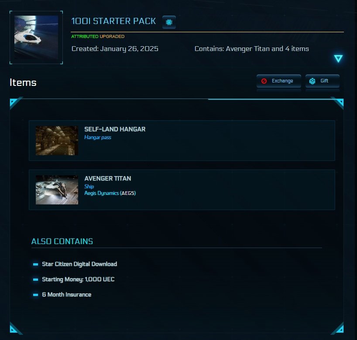This screenshot has height=340, width=357.
Task: Click the gift box icon
Action: (312, 81)
